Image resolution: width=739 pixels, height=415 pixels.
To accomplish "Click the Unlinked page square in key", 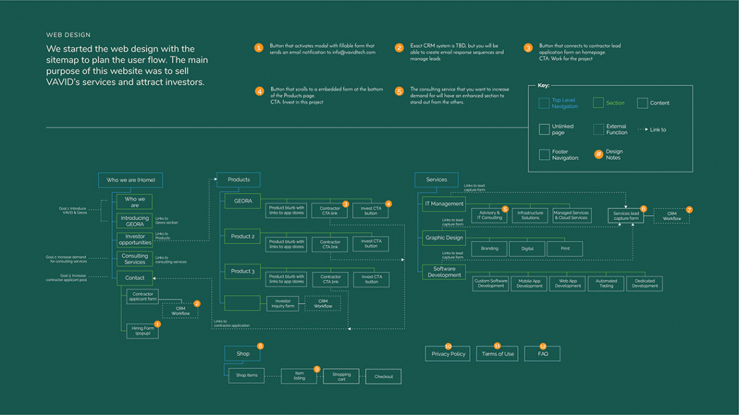I will (x=544, y=129).
